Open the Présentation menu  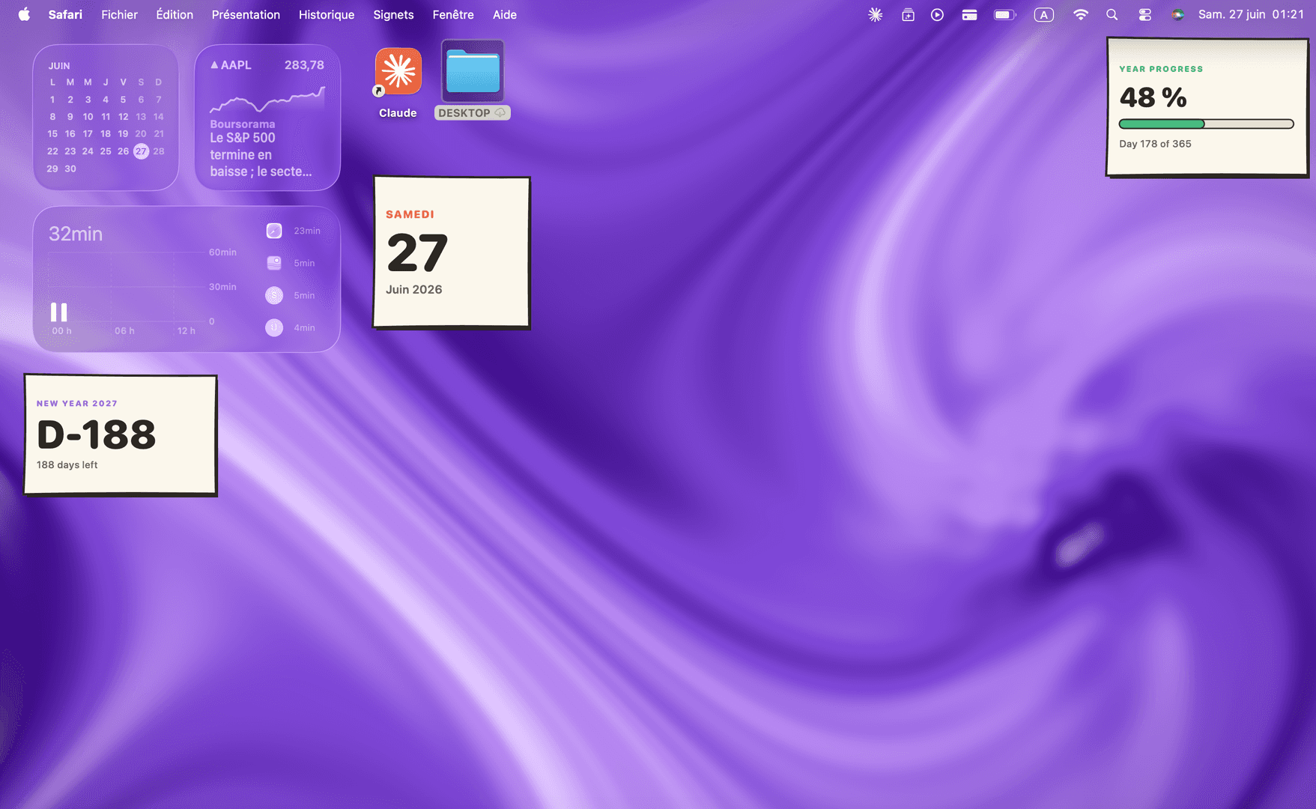[246, 14]
